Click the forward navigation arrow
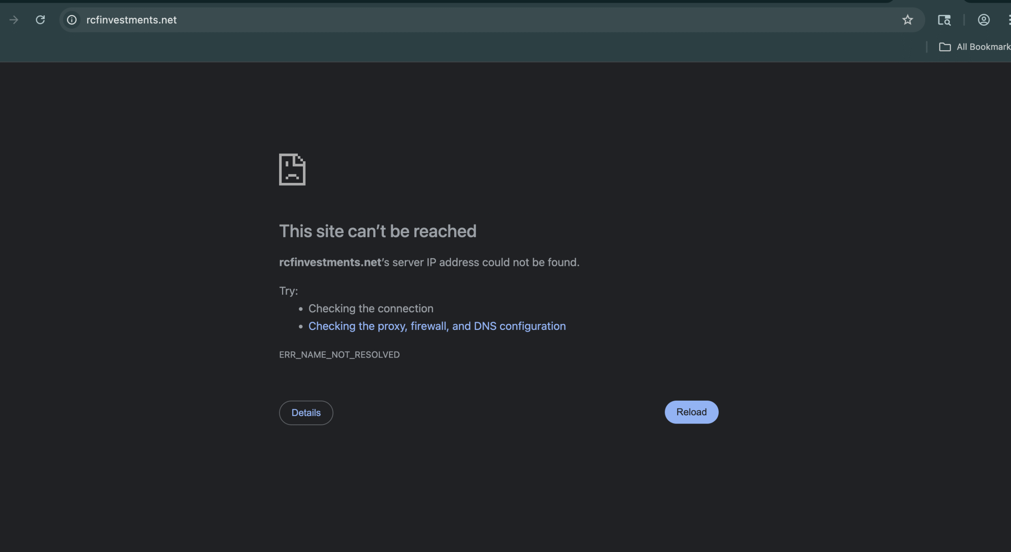Viewport: 1011px width, 552px height. 14,20
